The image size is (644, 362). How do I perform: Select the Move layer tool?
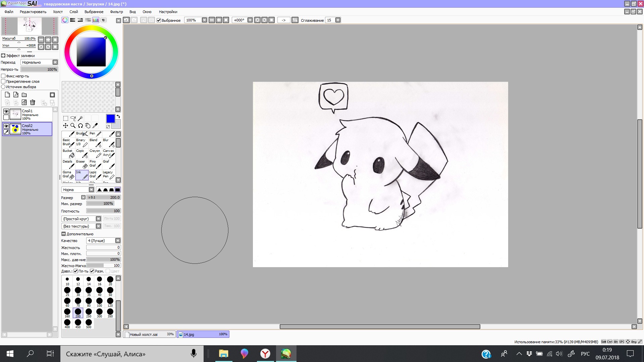click(65, 126)
